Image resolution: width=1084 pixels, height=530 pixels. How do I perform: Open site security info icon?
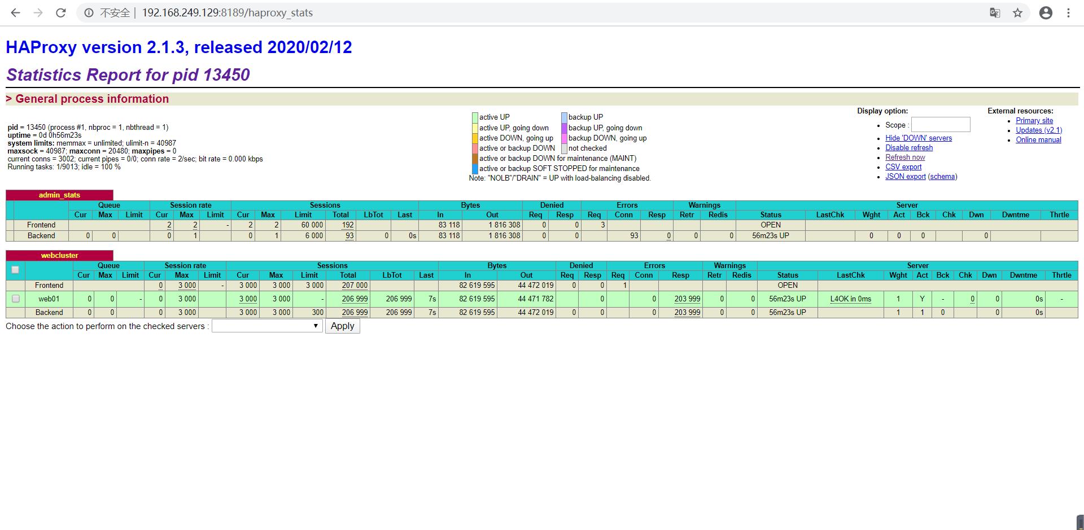[x=89, y=13]
